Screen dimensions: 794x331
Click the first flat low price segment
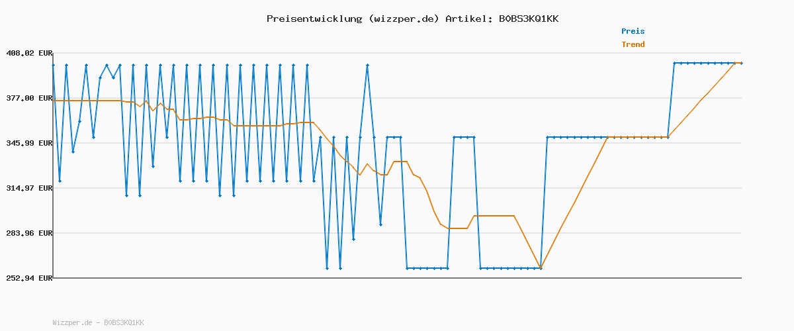click(427, 268)
